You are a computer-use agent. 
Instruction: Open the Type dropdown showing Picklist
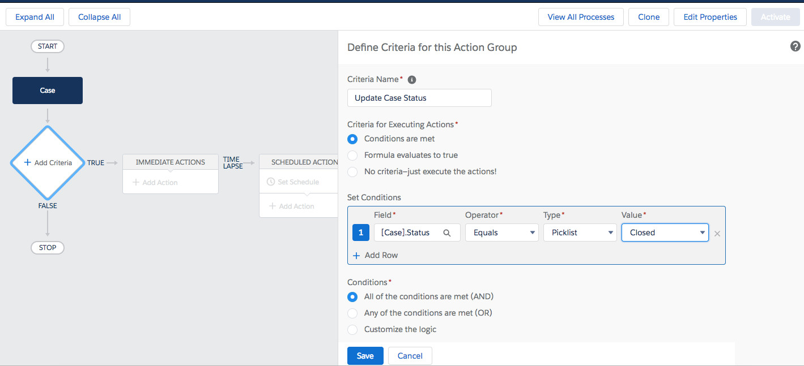(580, 232)
